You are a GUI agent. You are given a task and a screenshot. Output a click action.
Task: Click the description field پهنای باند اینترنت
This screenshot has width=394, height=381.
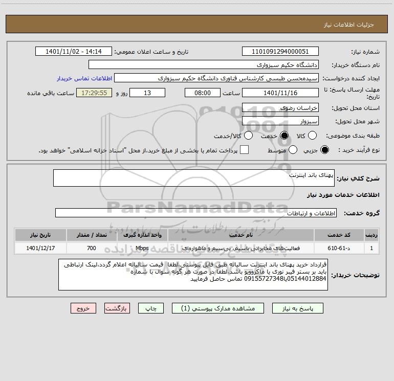194,178
